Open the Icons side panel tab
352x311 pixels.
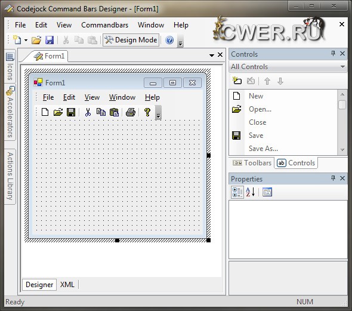click(x=10, y=66)
